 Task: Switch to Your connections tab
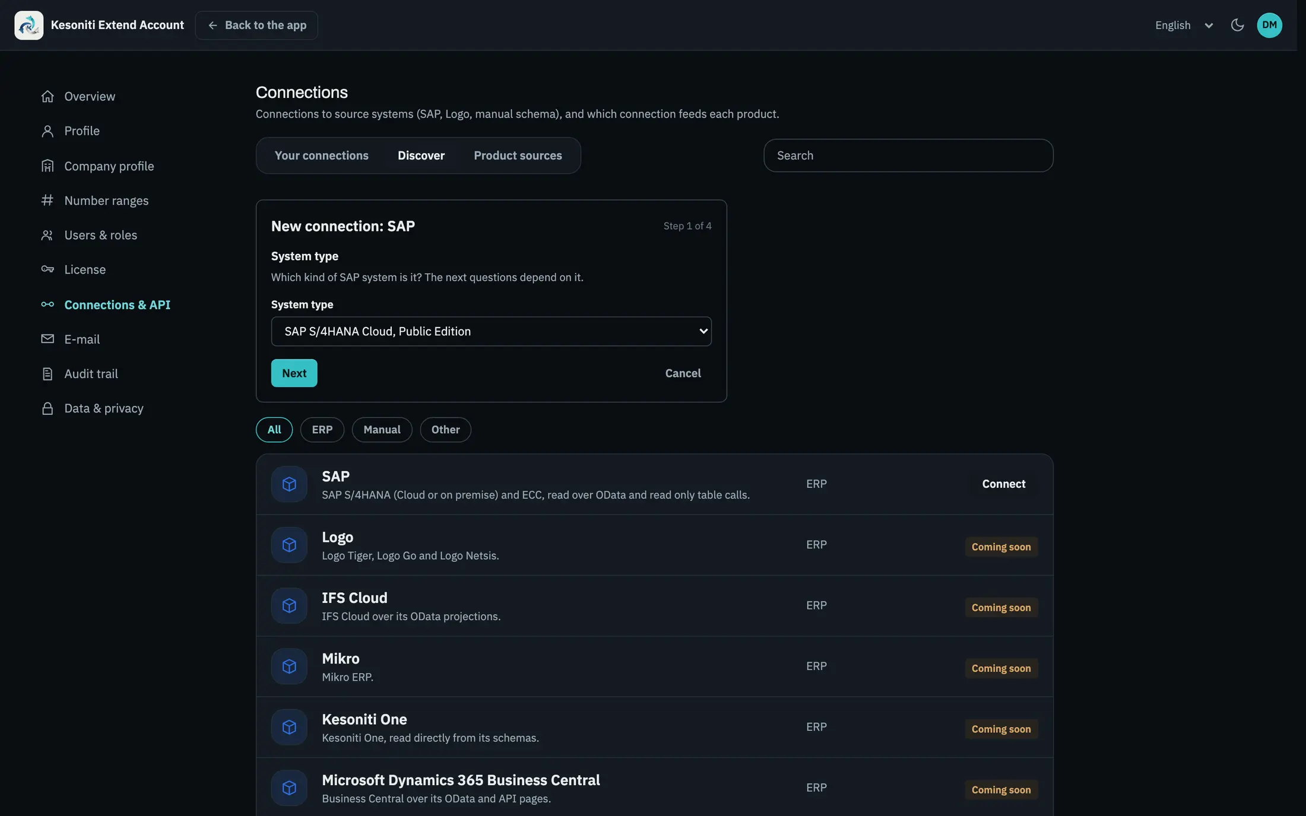321,155
